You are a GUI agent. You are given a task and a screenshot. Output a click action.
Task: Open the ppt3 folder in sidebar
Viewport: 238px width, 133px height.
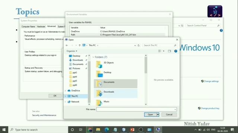click(x=75, y=72)
